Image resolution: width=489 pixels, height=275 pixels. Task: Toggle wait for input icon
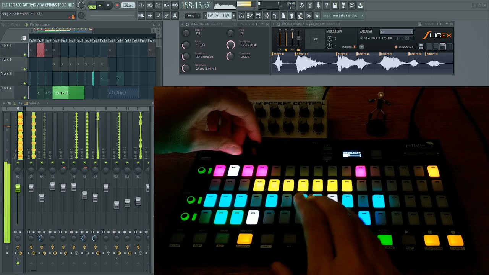[150, 5]
